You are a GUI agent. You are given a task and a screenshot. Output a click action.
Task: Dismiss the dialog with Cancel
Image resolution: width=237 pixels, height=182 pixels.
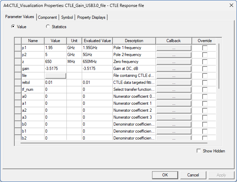193,175
